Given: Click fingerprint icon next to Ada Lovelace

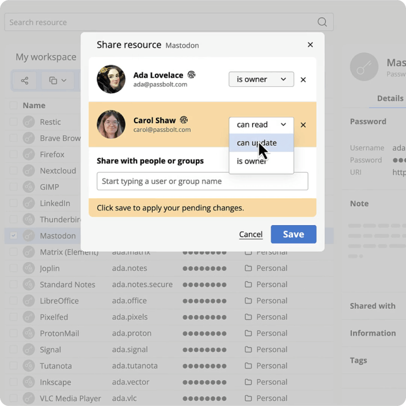Looking at the screenshot, I should tap(191, 75).
